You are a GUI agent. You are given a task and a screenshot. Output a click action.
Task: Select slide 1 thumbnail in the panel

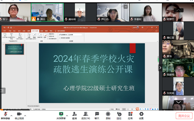coord(14,49)
